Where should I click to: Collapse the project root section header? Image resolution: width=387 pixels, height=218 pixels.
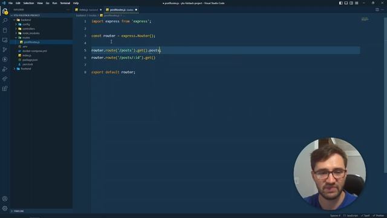click(27, 15)
